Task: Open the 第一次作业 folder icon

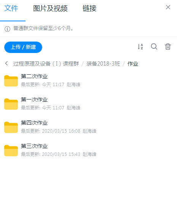Action: pos(11,104)
